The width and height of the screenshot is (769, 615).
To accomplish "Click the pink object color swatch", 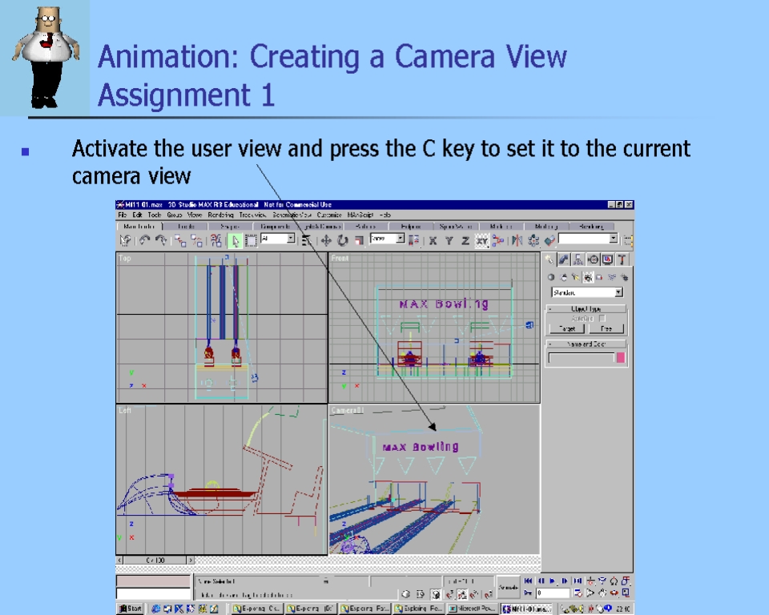I will tap(619, 358).
